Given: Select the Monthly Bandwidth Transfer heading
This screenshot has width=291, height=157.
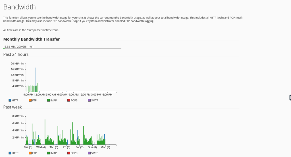Looking at the screenshot, I should pyautogui.click(x=32, y=39).
